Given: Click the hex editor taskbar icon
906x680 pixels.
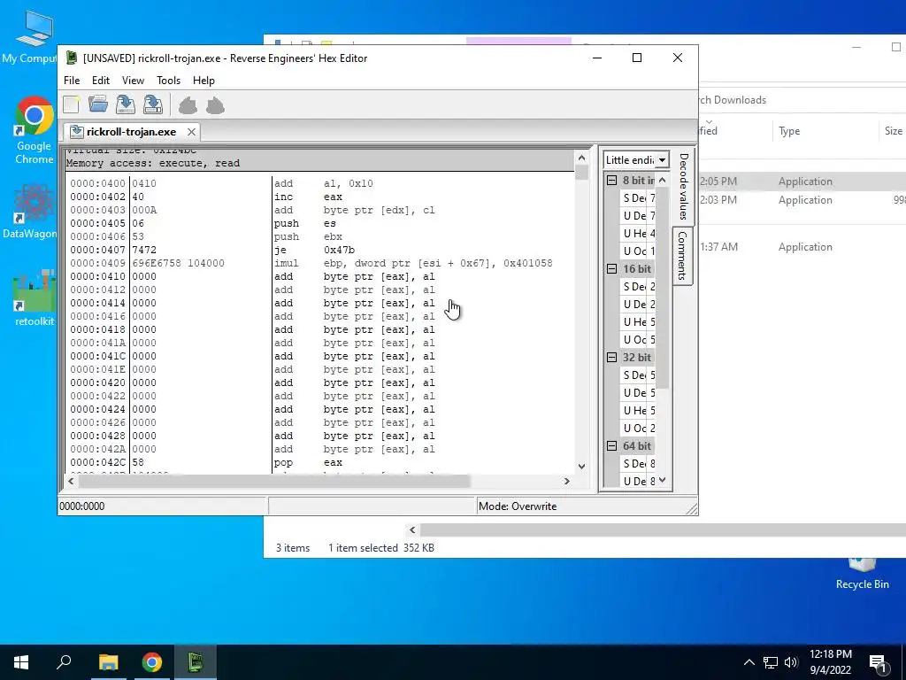Looking at the screenshot, I should tap(196, 662).
